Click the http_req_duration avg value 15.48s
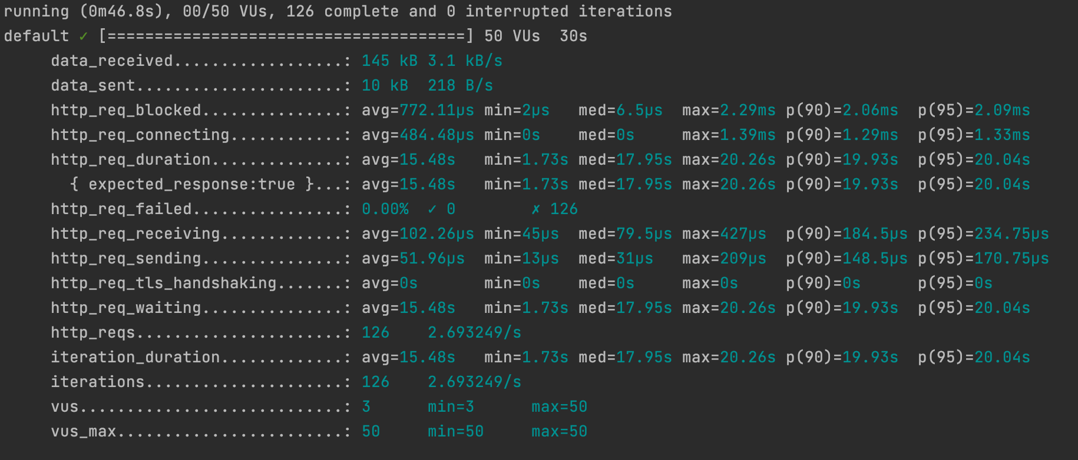This screenshot has width=1078, height=460. [427, 160]
